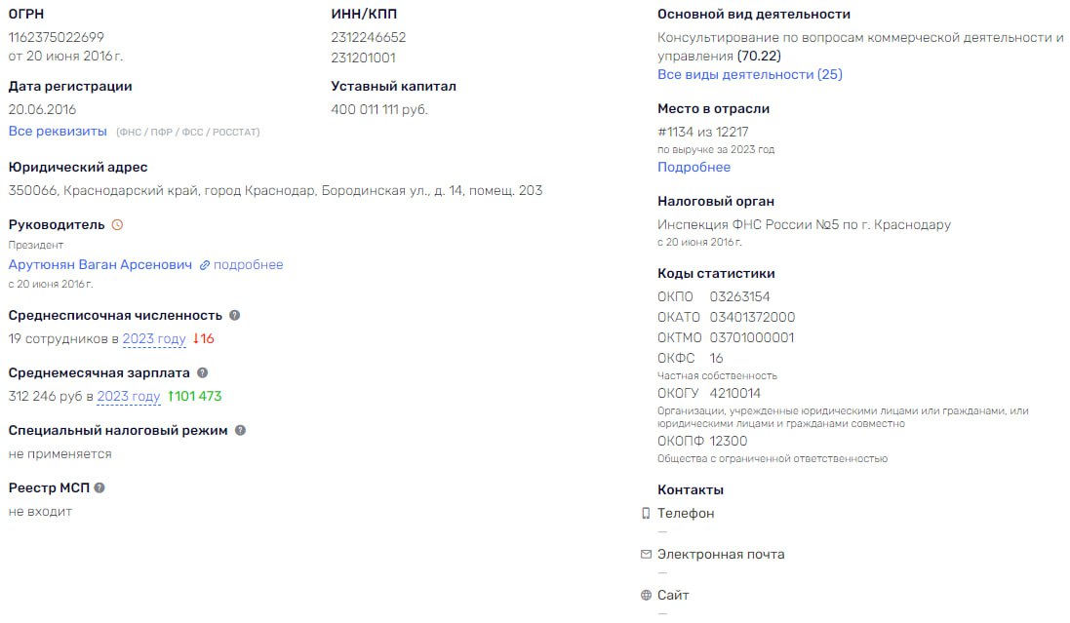Open Арутюнян Ваган Арсенович profile link
The width and height of the screenshot is (1070, 623).
coord(100,265)
